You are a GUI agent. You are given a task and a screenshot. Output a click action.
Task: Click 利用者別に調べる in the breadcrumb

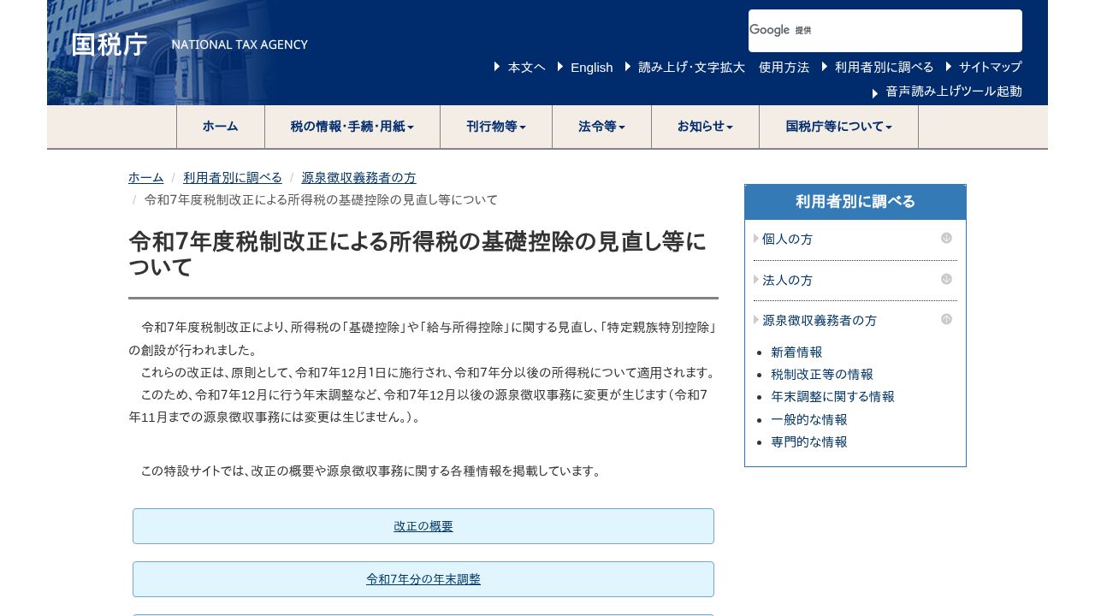click(x=233, y=178)
